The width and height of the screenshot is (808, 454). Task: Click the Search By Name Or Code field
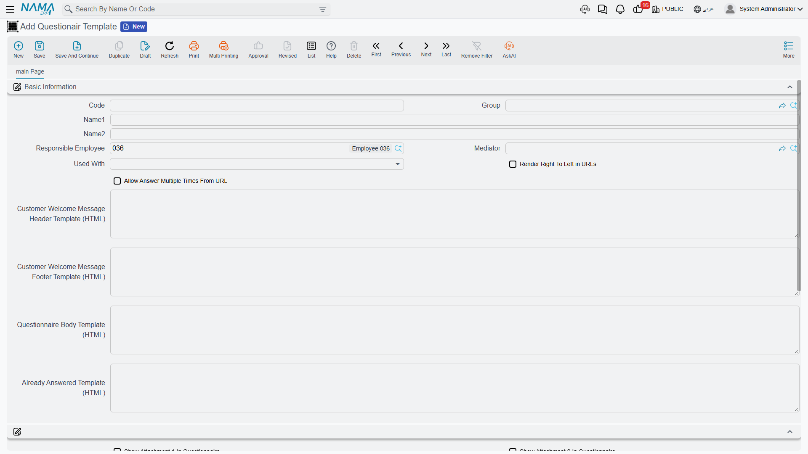(196, 9)
